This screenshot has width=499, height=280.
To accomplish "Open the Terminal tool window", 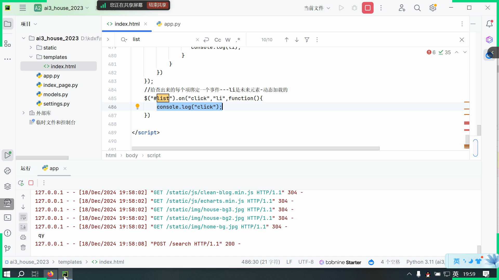I will [8, 217].
